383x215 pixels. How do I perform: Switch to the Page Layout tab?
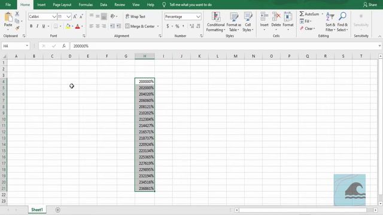coord(62,5)
